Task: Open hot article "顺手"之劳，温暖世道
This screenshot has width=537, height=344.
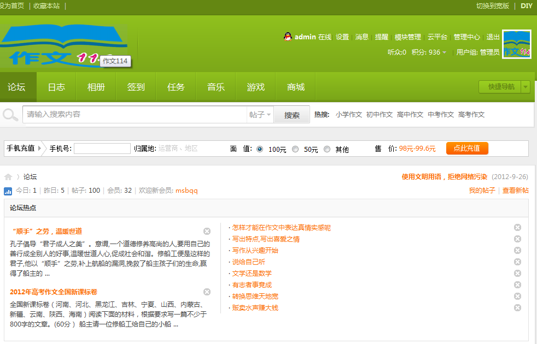Action: tap(46, 232)
